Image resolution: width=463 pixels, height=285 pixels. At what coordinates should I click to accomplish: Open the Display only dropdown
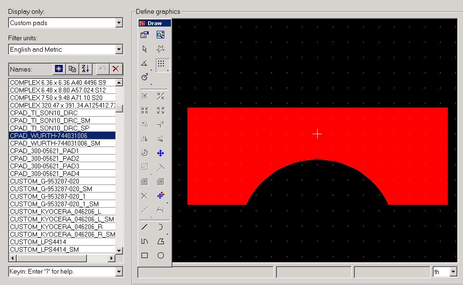tap(119, 23)
